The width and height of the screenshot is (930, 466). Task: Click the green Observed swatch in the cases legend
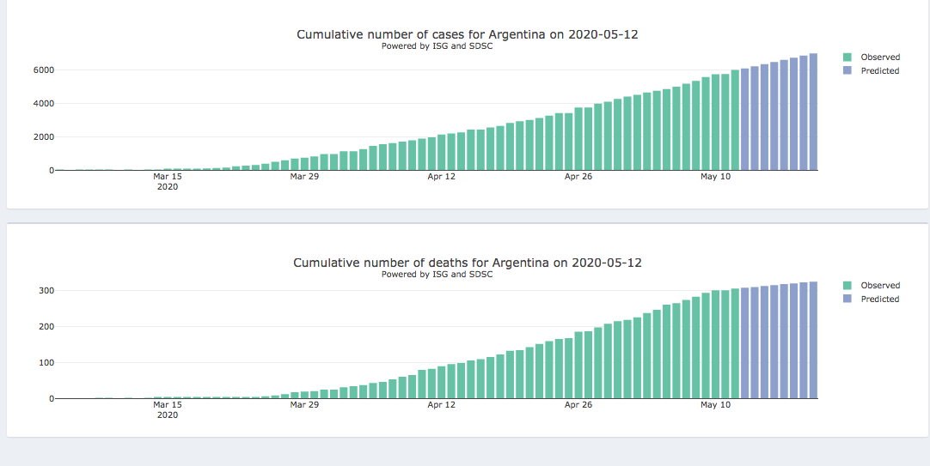847,57
